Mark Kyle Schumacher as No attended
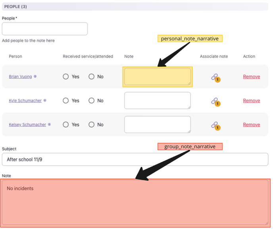Viewport: 273px width, 230px height. pyautogui.click(x=92, y=101)
